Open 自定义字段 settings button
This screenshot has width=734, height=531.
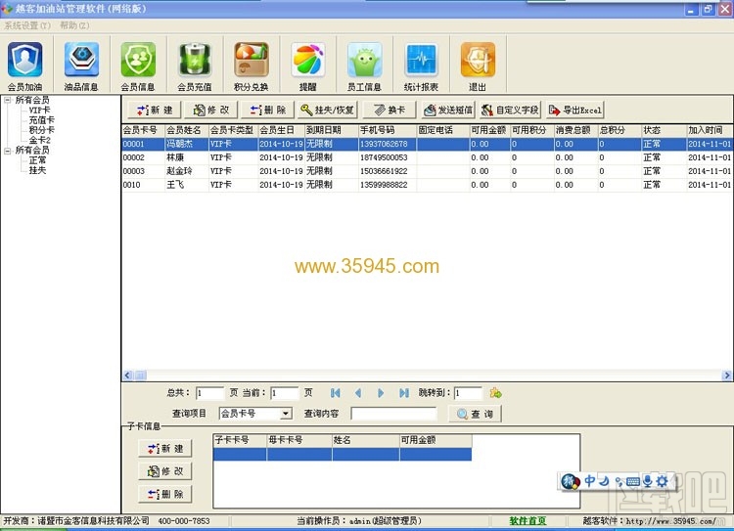(510, 110)
